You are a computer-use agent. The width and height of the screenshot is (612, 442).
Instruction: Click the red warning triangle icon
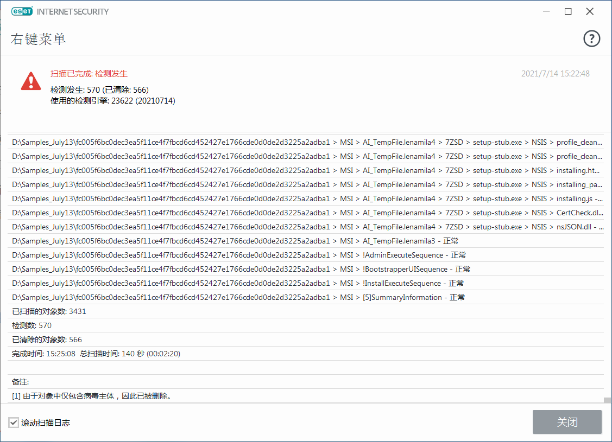31,81
